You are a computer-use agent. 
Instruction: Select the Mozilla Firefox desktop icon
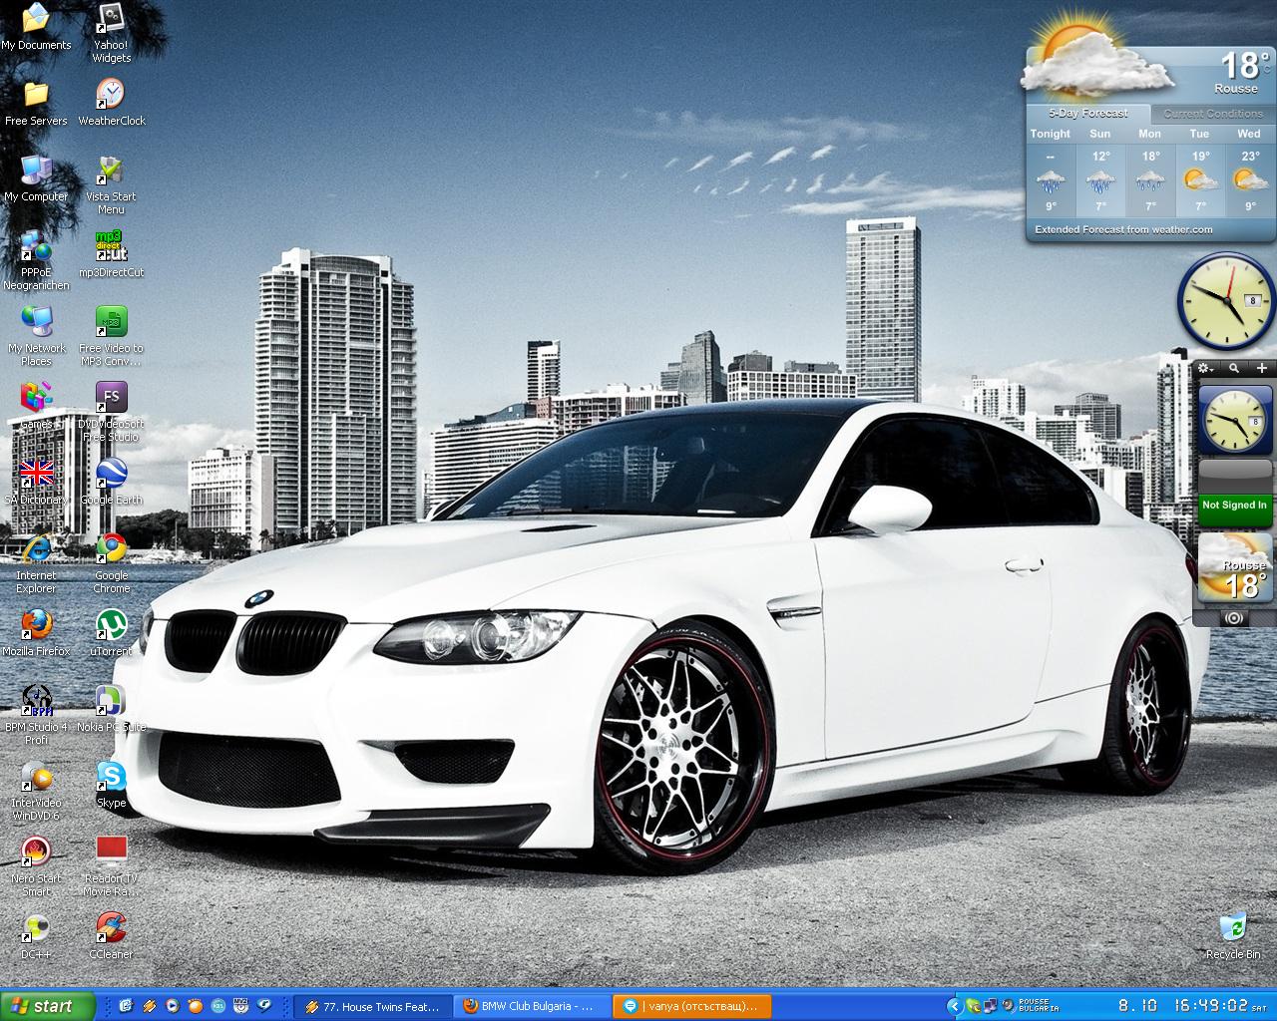click(36, 634)
